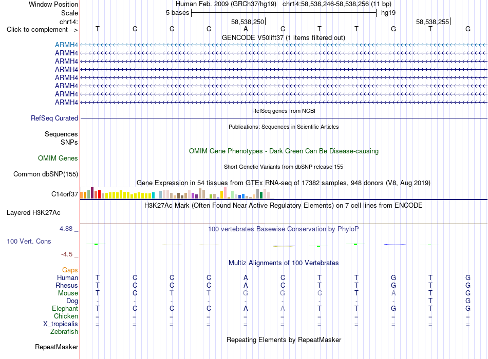Image resolution: width=488 pixels, height=359 pixels.
Task: Select the X_tropicalis species label
Action: [61, 324]
